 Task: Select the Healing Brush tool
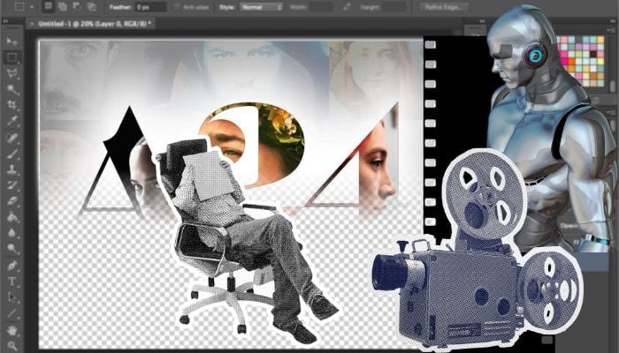pos(11,138)
